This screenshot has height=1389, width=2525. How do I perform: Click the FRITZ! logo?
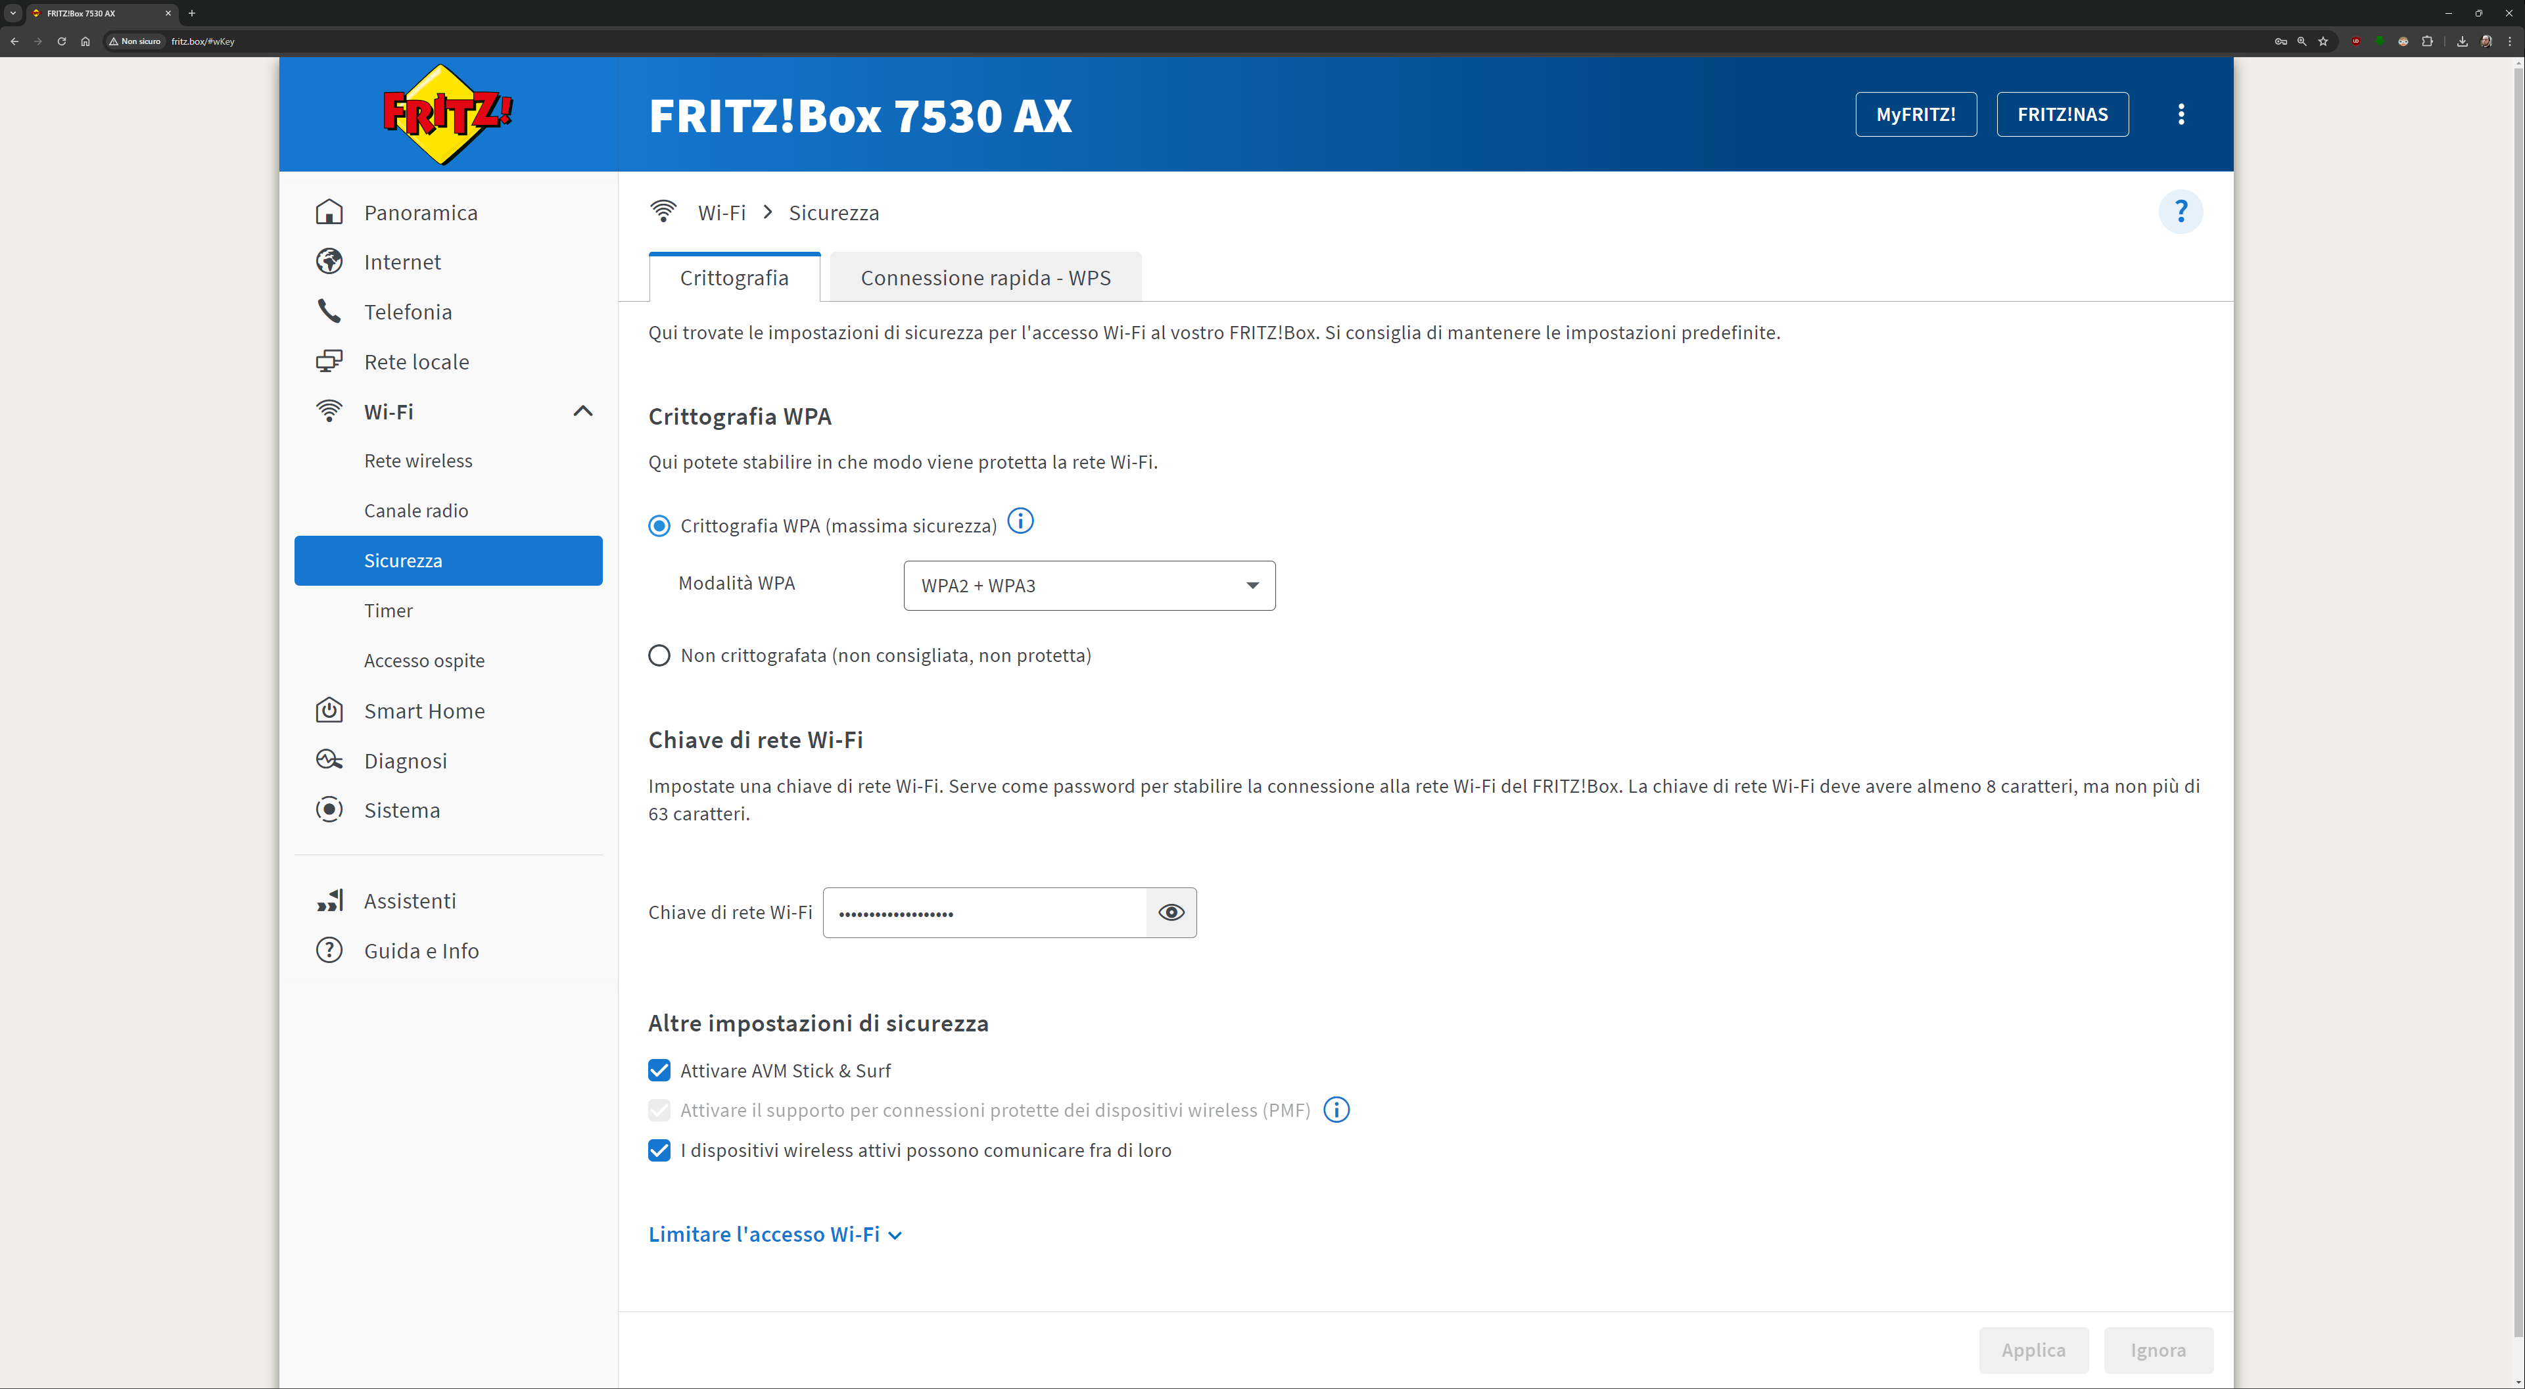tap(447, 114)
